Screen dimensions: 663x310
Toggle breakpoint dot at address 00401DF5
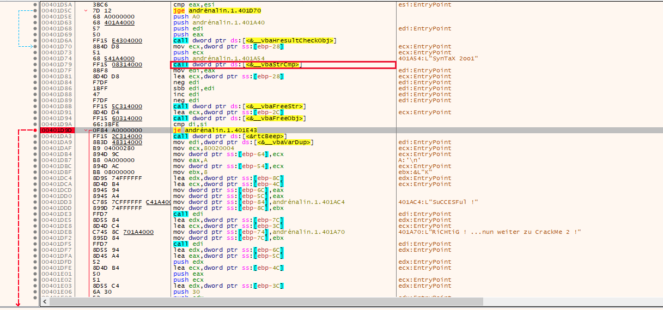click(x=36, y=244)
